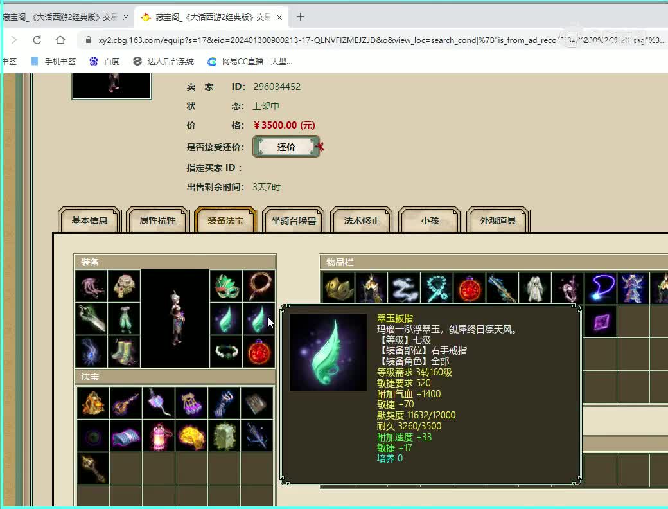Click the green trousers equipment slot
Screen dimensions: 668x509
[x=124, y=319]
